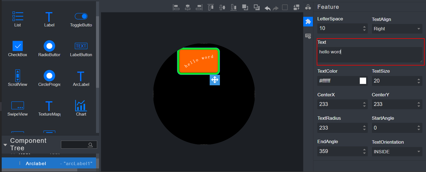
Task: Switch to the puzzle-piece Feature tab
Action: 308,21
